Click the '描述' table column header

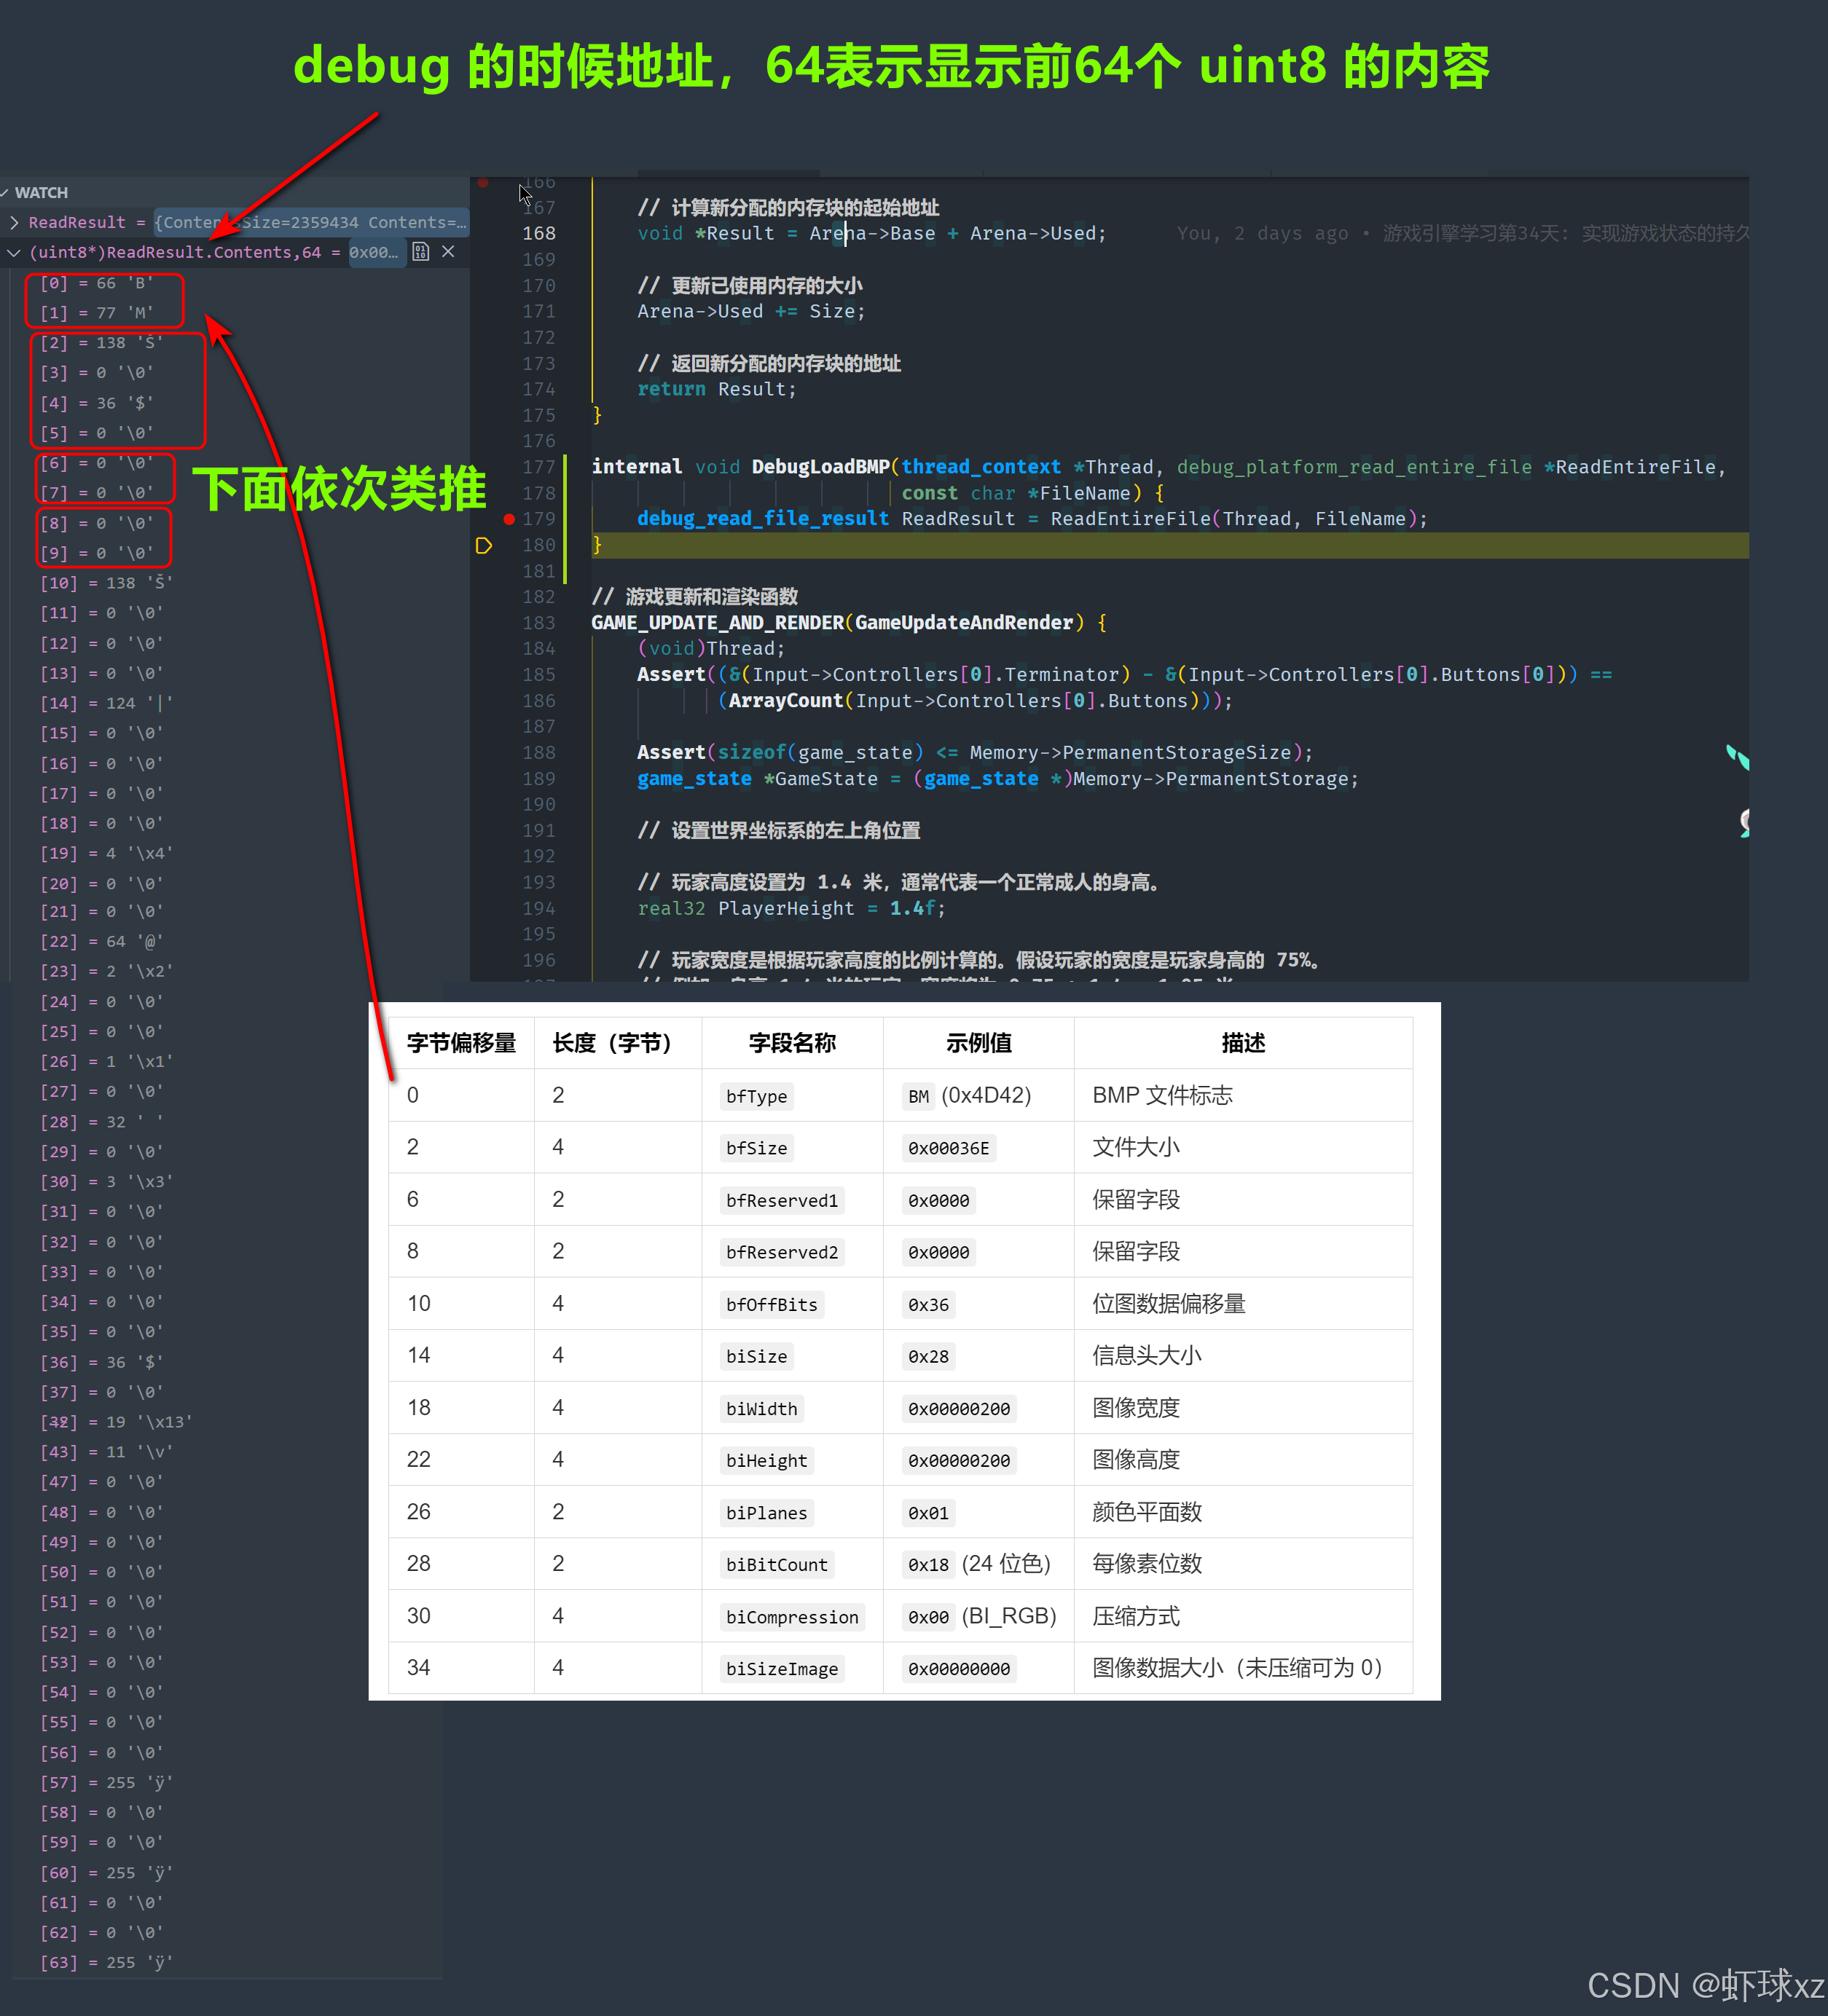point(1243,1043)
